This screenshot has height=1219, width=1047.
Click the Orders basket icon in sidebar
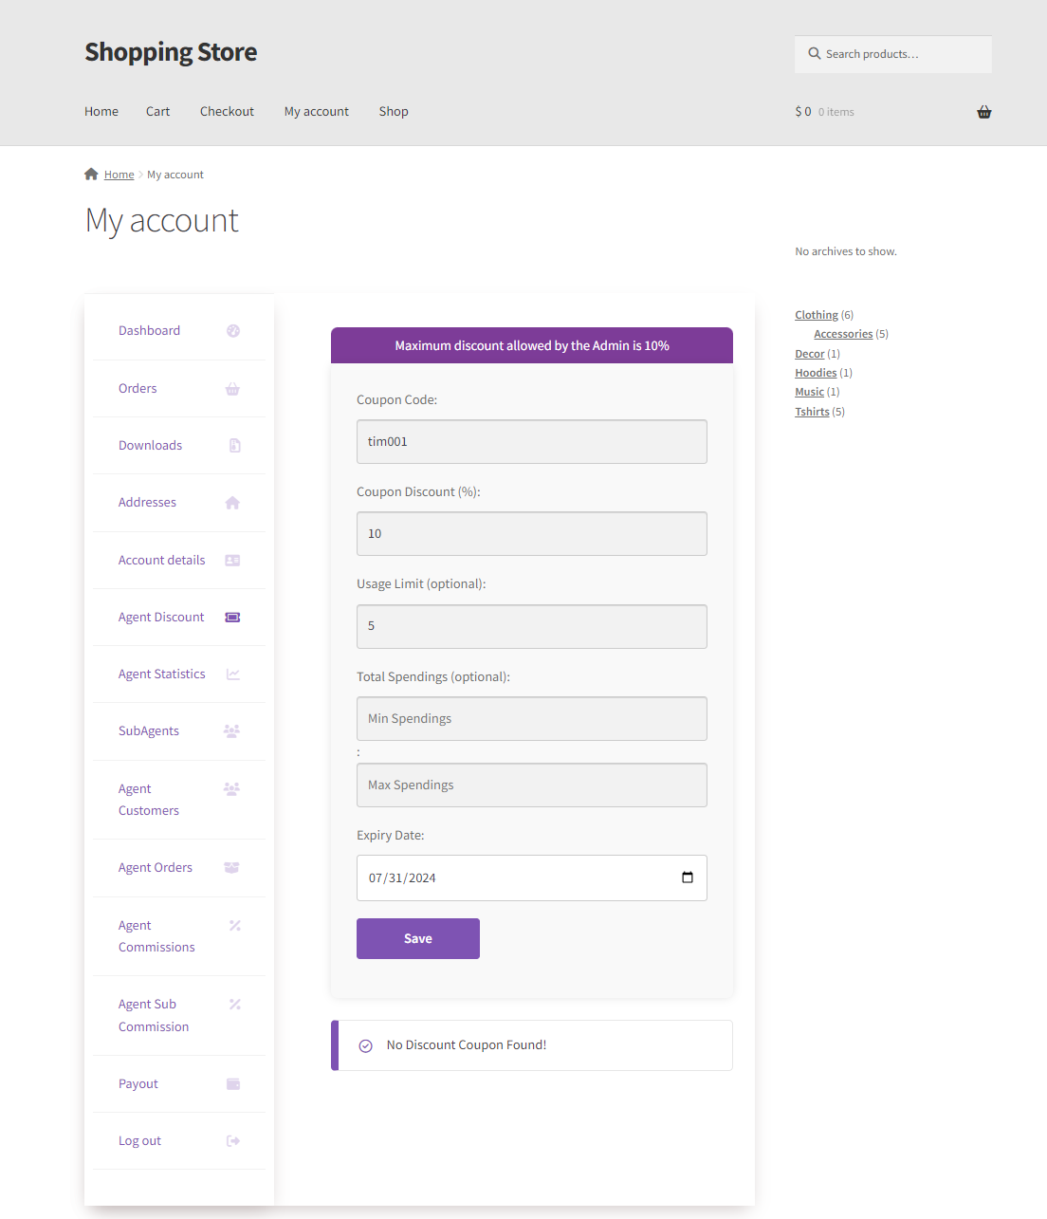232,389
